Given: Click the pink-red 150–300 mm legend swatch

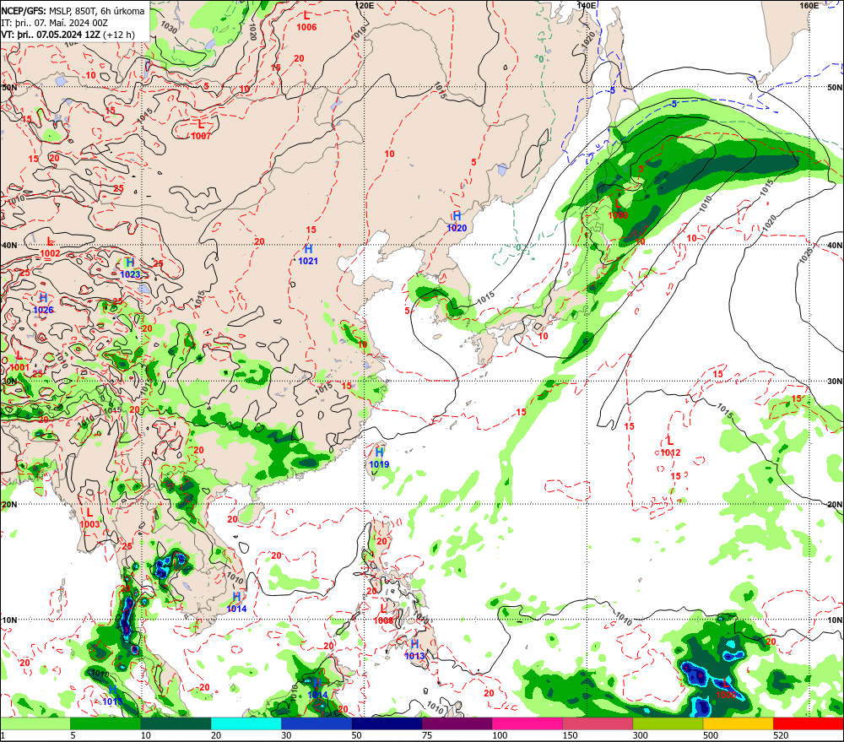Looking at the screenshot, I should coord(598,723).
